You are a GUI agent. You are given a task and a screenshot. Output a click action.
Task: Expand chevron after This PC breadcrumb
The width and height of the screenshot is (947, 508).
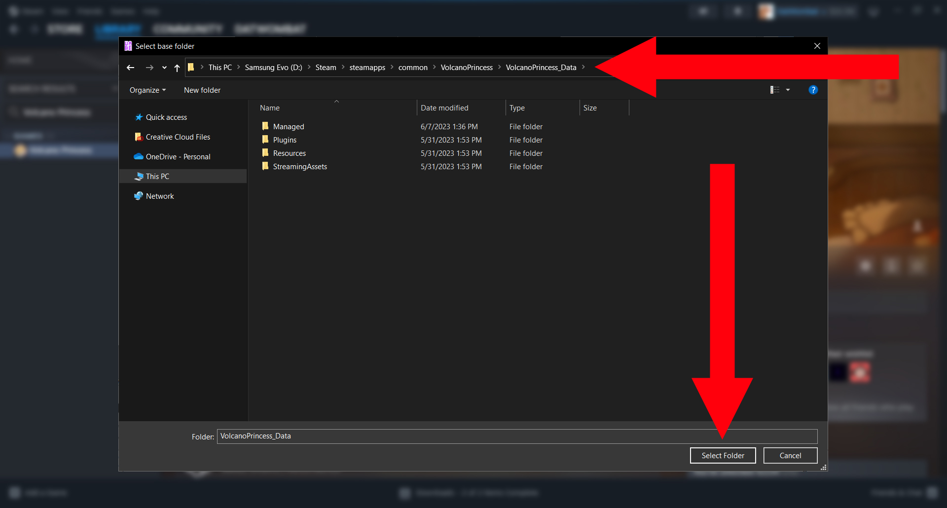[238, 67]
